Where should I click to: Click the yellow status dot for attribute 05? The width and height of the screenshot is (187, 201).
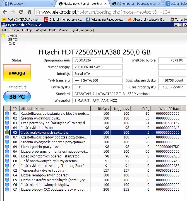pos(7,132)
